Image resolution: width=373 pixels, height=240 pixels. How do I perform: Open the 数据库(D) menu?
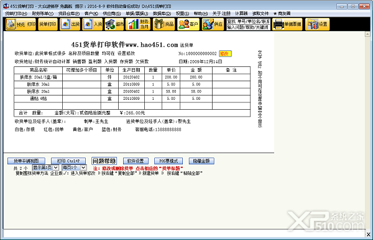click(162, 14)
